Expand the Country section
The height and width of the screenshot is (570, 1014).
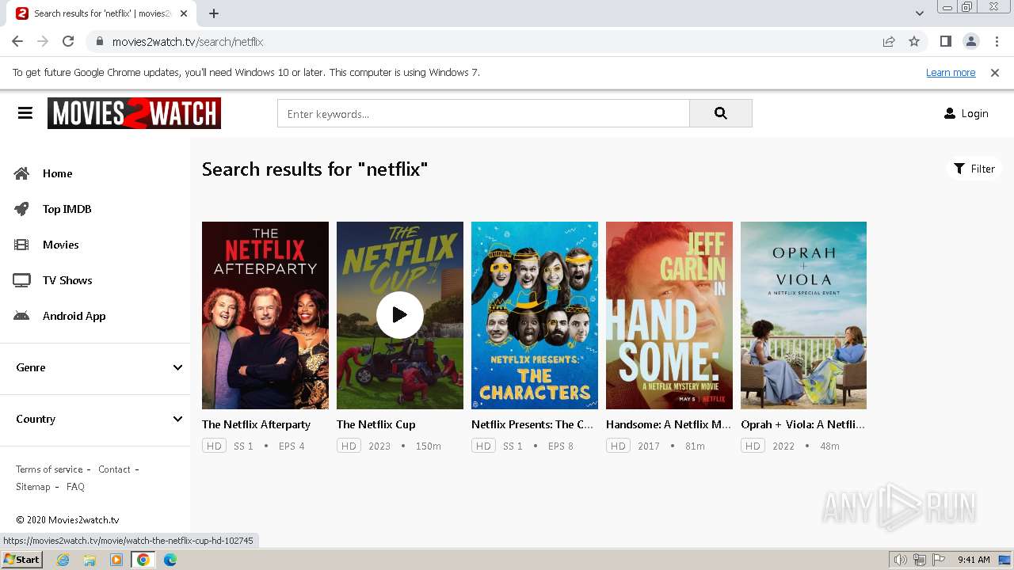177,419
